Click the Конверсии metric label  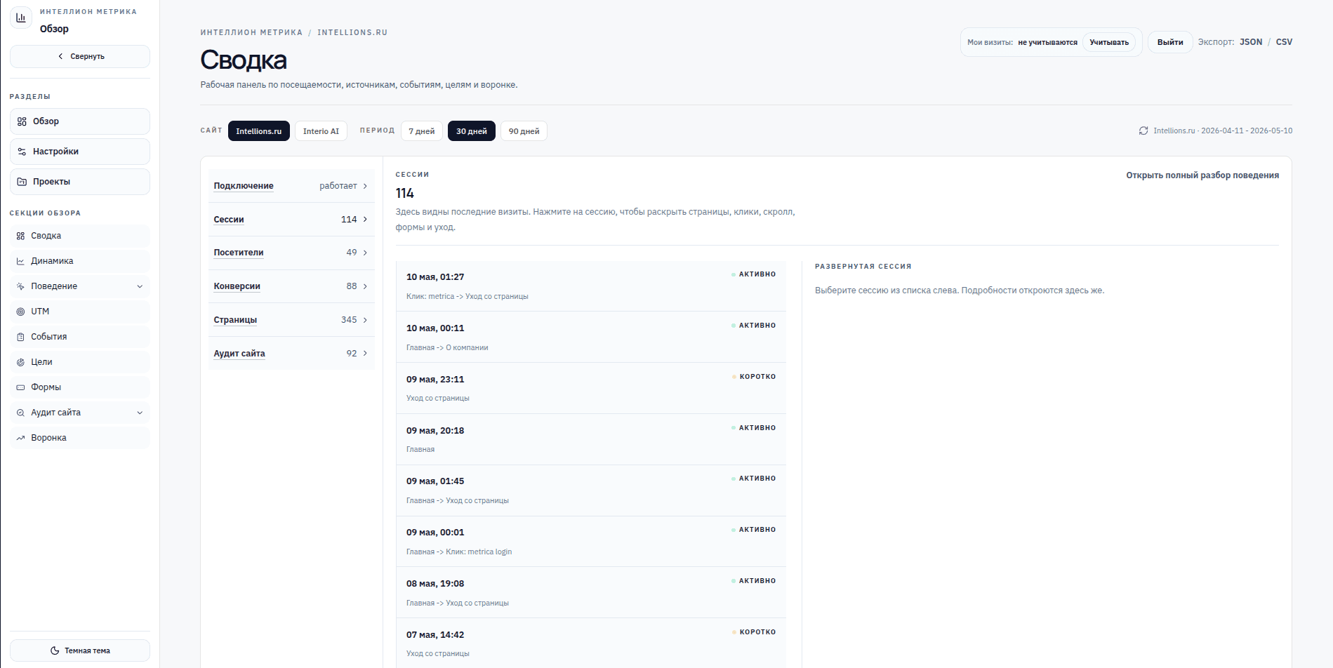click(237, 286)
